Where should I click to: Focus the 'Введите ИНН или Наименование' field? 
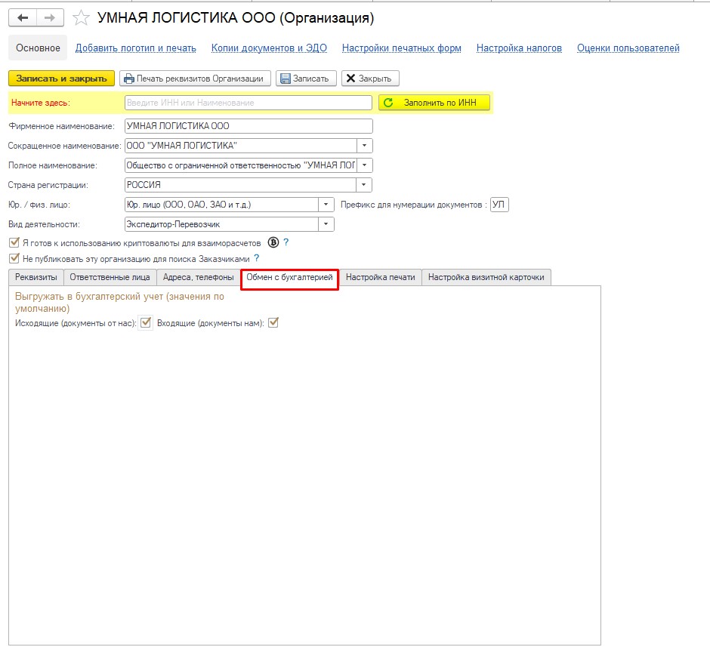[x=248, y=103]
